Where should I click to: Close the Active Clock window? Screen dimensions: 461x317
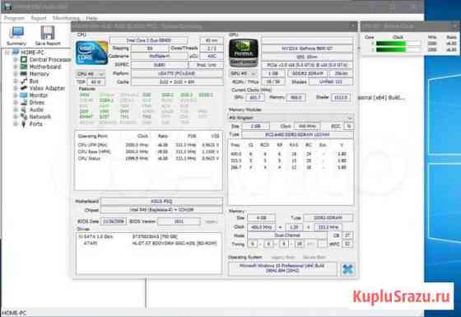coord(456,26)
